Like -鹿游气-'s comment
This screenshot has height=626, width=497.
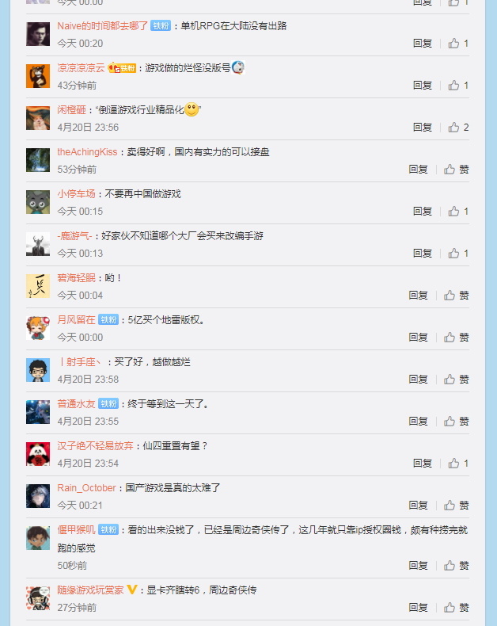(x=458, y=253)
